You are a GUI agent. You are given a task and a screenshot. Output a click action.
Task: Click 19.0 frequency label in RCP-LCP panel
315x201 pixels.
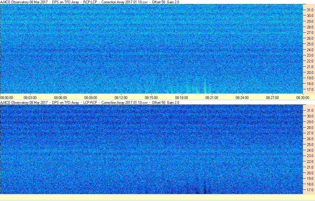(x=310, y=78)
